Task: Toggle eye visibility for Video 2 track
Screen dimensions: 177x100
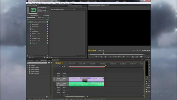Action: 57,76
